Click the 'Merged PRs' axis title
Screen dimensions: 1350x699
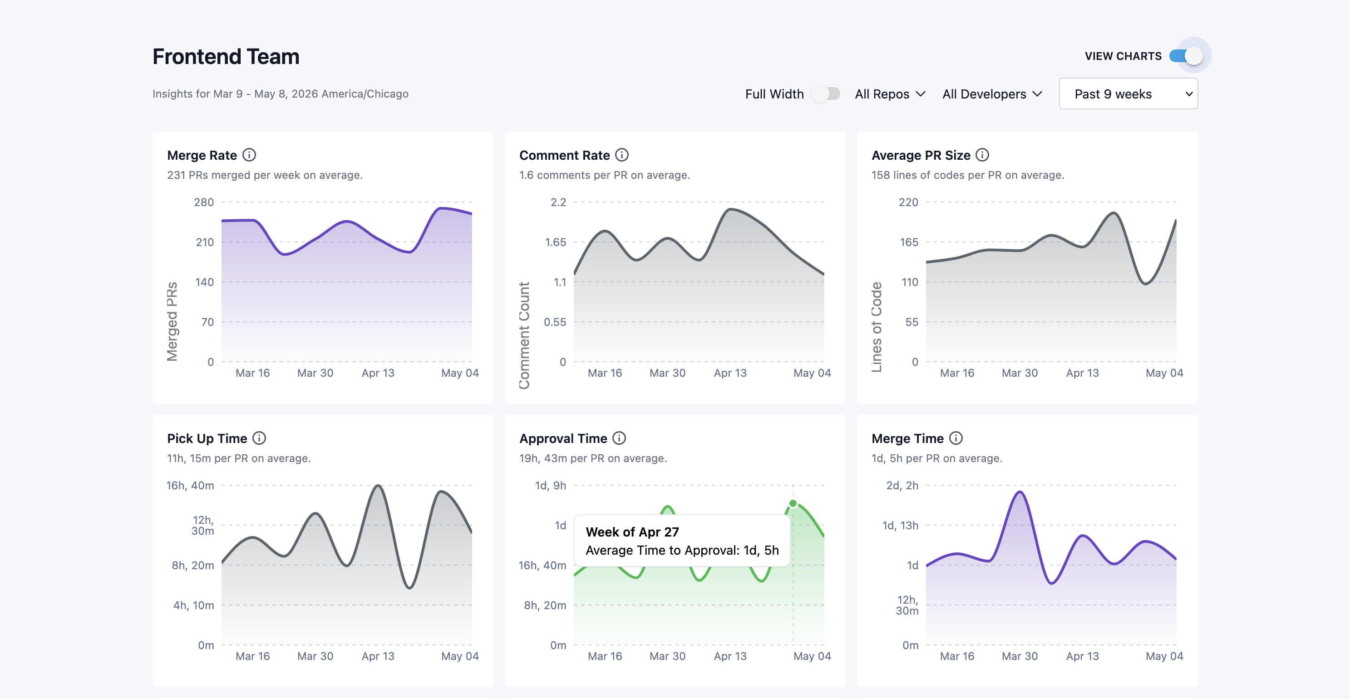pos(172,322)
